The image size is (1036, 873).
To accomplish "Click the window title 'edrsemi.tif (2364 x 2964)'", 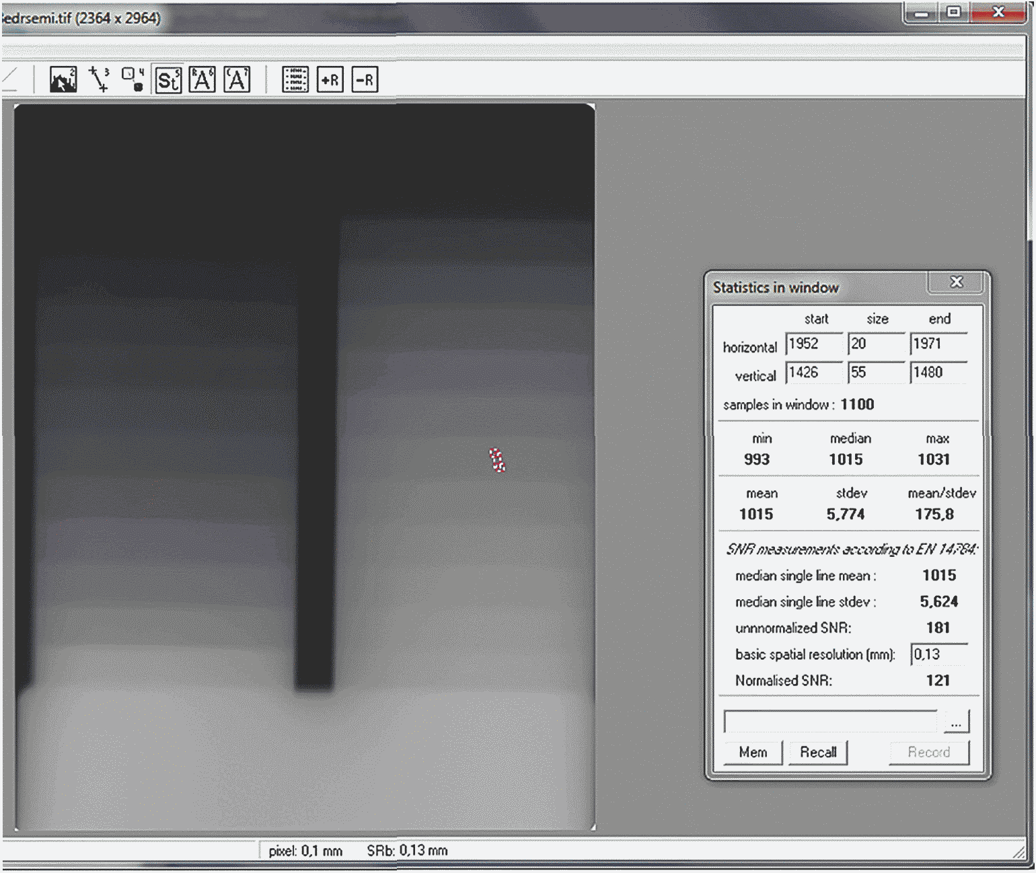I will click(82, 18).
